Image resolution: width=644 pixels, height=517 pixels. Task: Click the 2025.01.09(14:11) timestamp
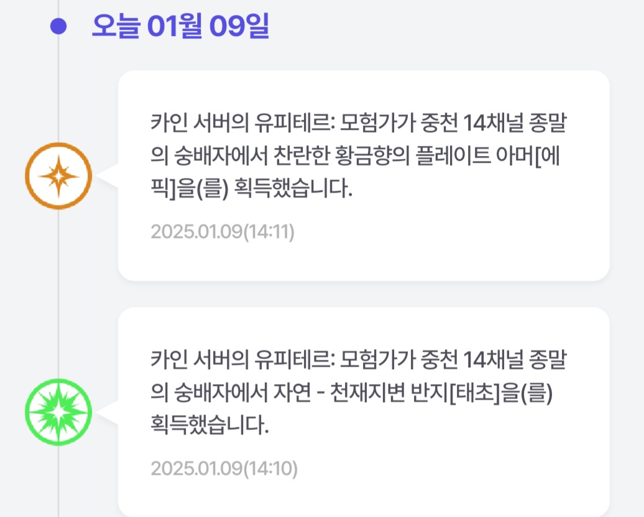pyautogui.click(x=223, y=232)
